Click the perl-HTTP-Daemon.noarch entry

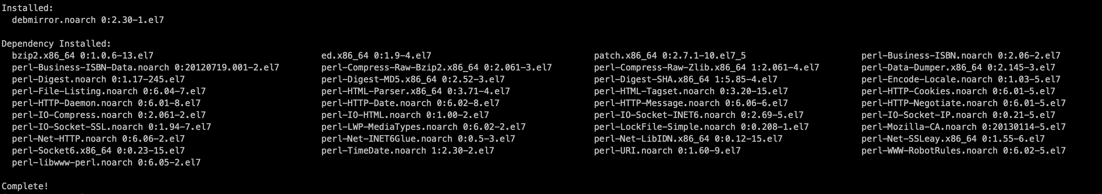click(x=106, y=103)
